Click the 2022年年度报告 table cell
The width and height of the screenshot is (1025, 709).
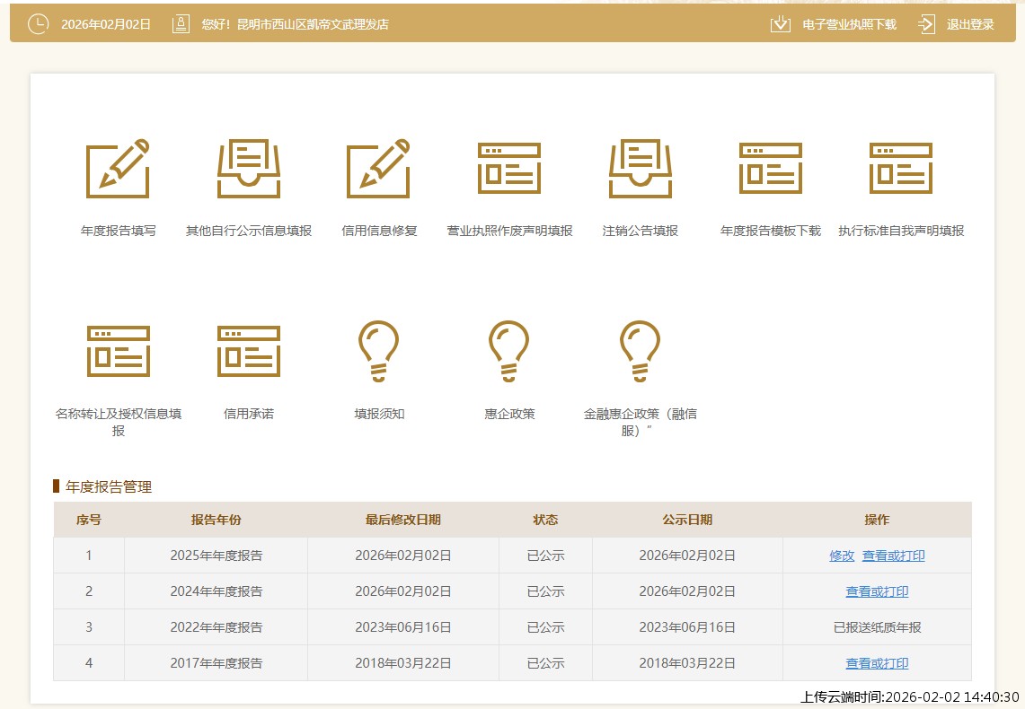(x=216, y=627)
